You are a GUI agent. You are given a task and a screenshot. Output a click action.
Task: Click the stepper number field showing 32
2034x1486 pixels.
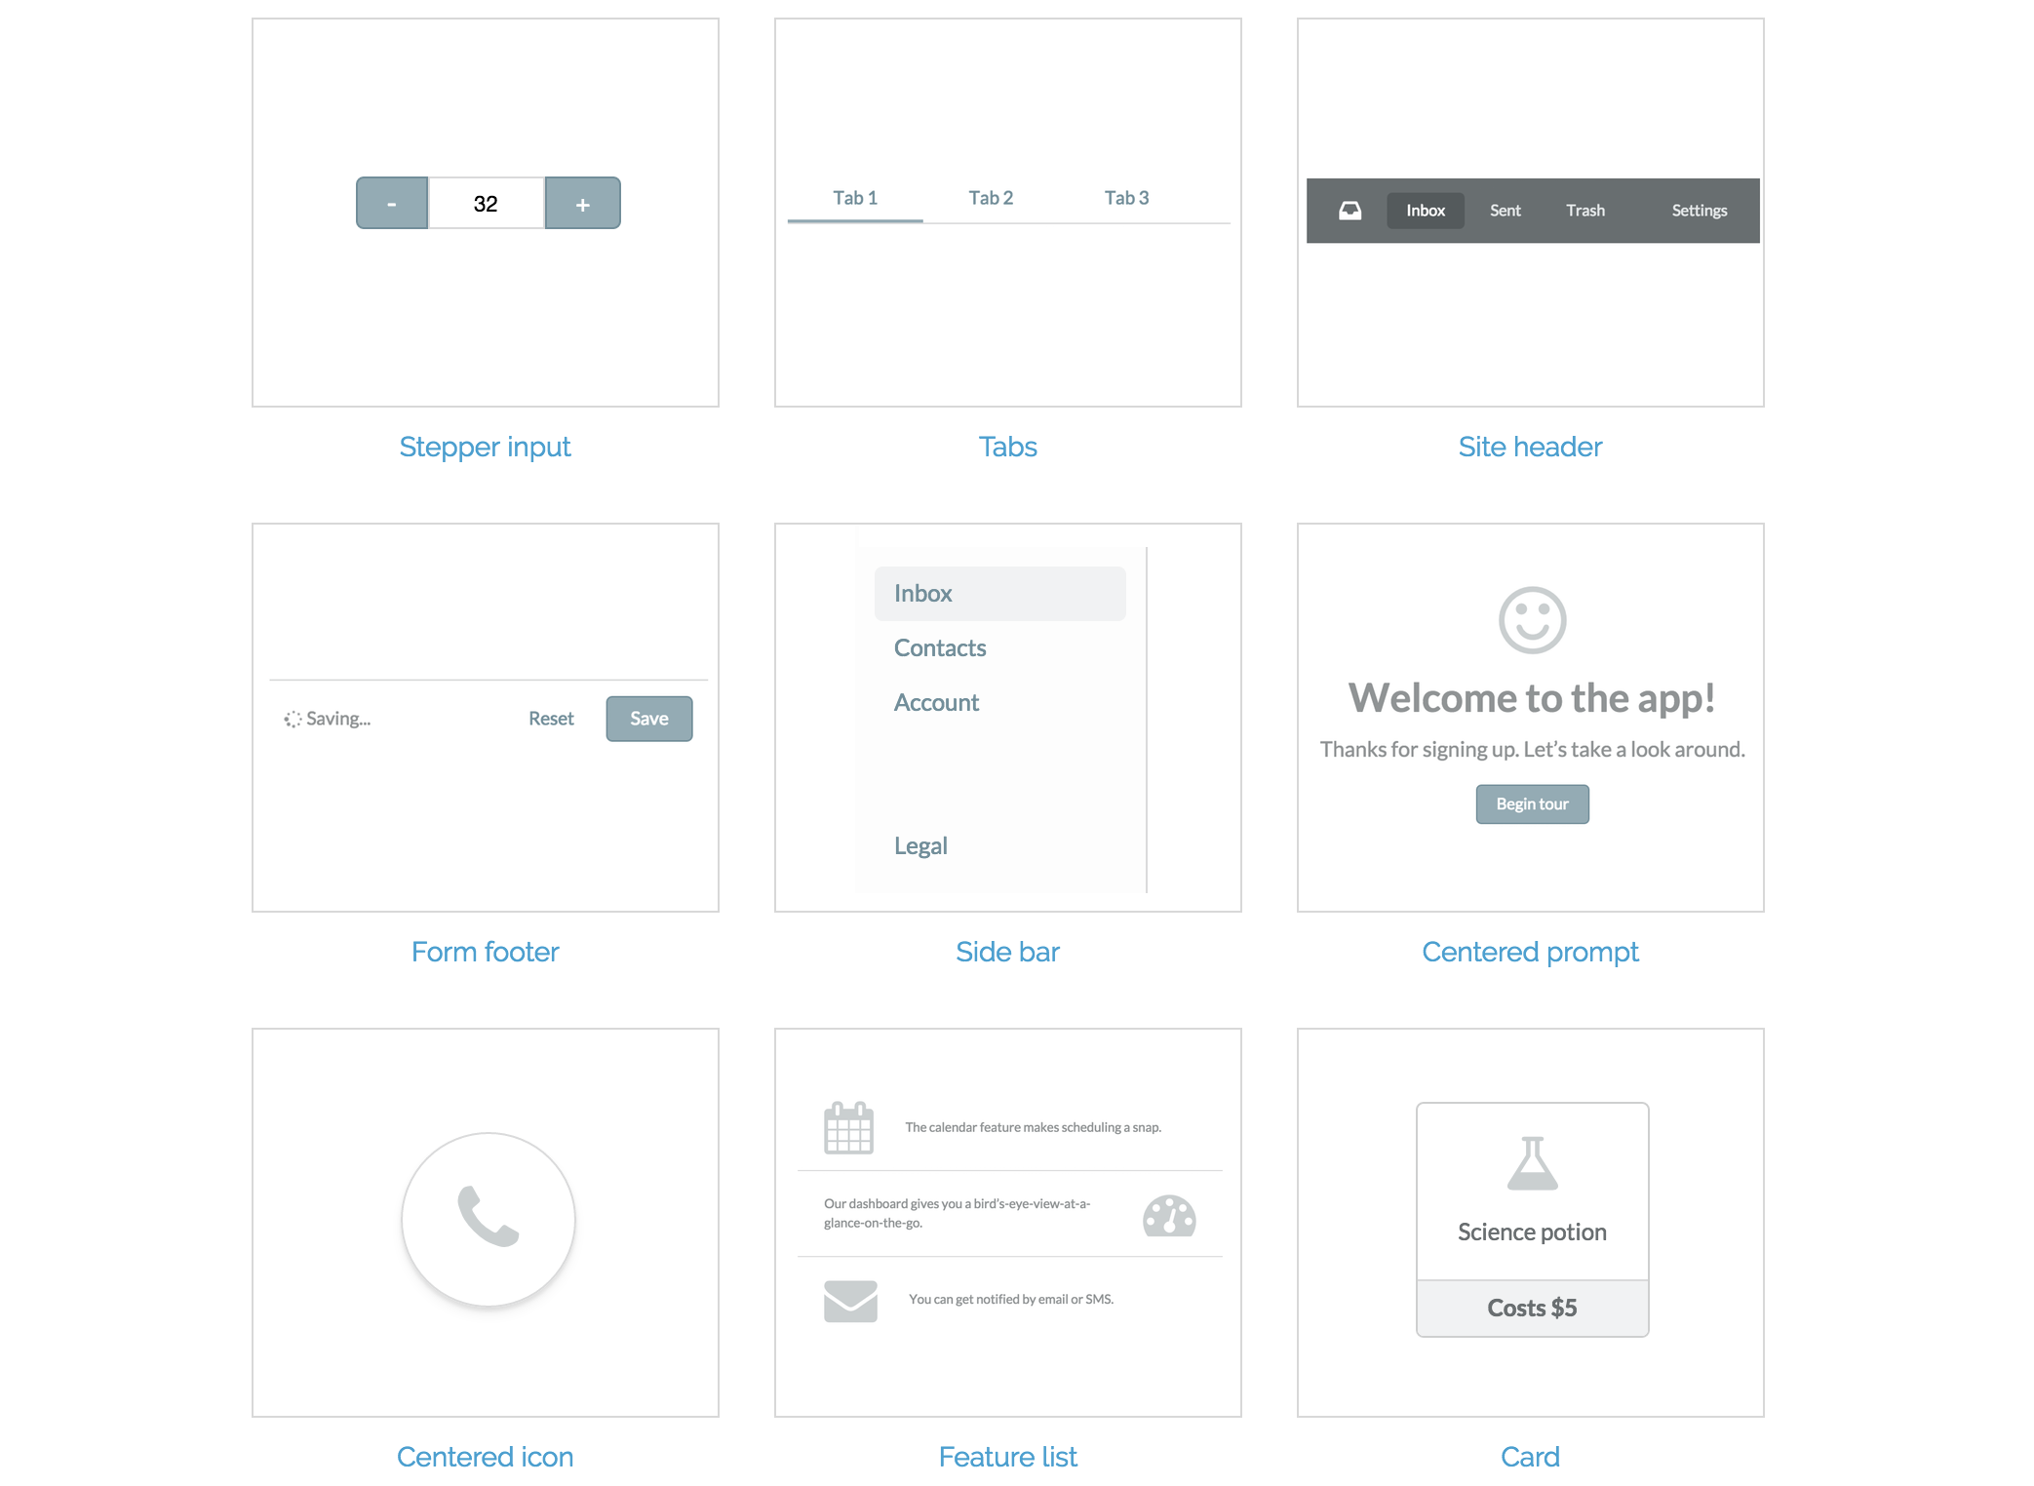point(486,204)
